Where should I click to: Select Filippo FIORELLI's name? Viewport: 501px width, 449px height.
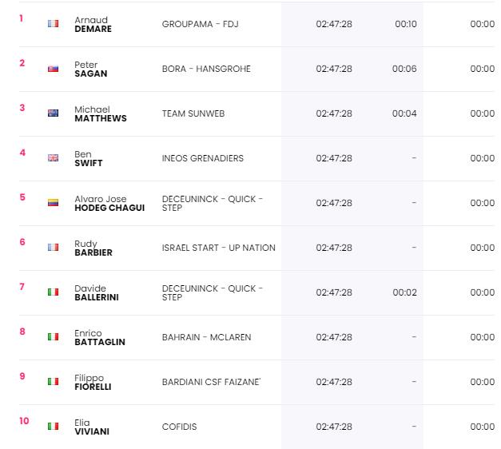[x=93, y=382]
